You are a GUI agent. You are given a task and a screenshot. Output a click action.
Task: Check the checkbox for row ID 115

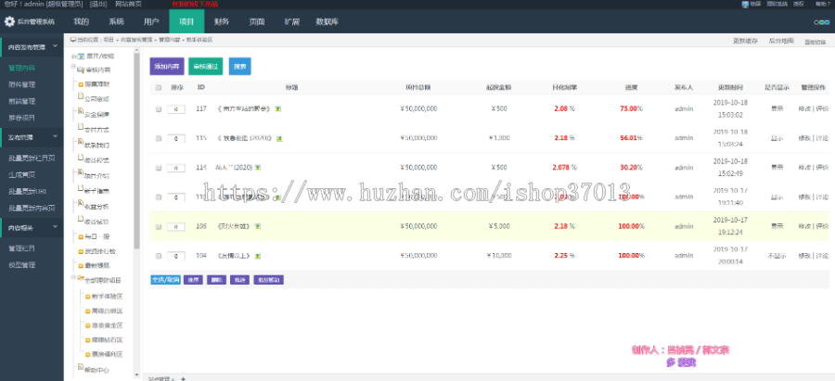pos(158,138)
